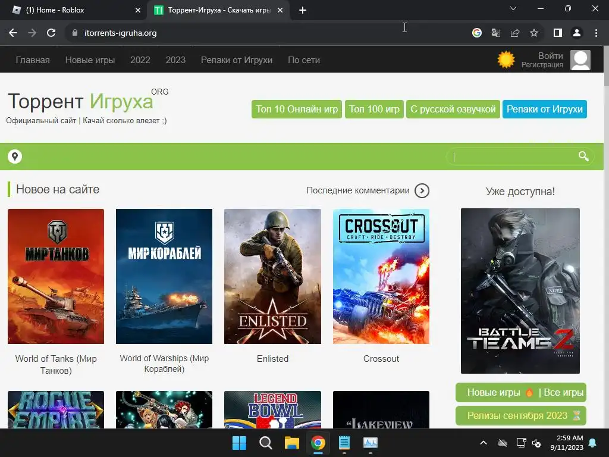Open the taskbar Search icon

tap(266, 443)
